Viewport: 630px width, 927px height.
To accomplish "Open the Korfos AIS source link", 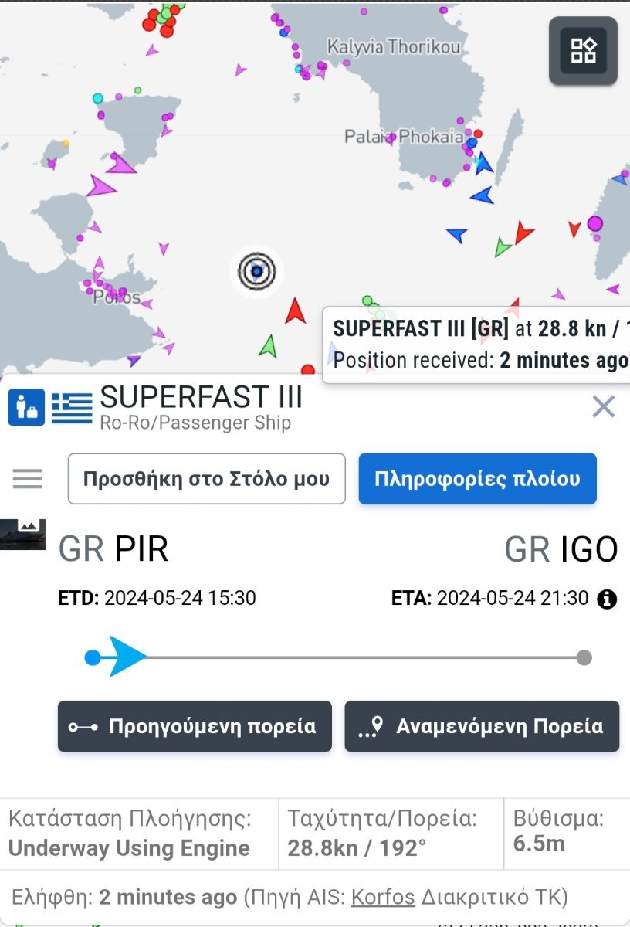I will [383, 897].
